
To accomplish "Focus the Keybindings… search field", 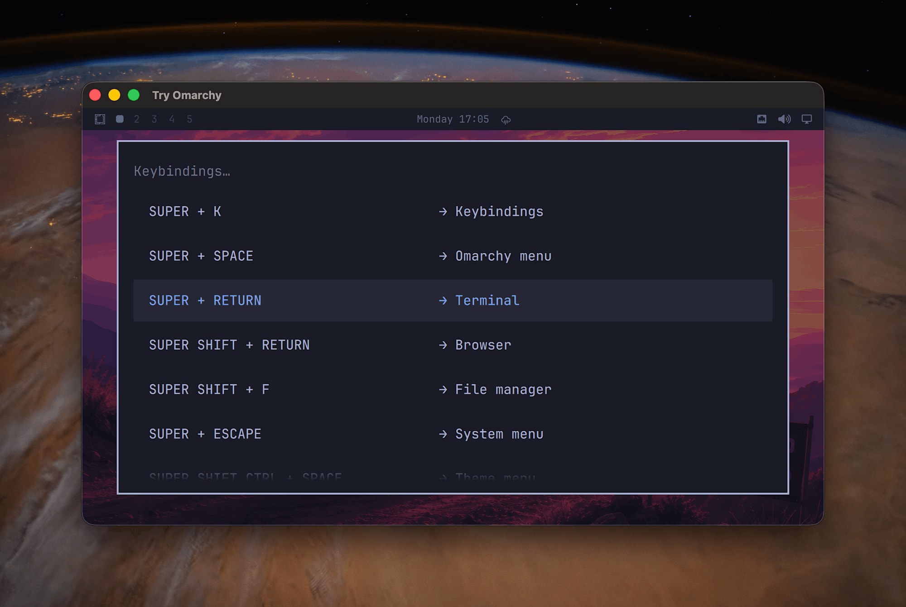I will tap(453, 171).
